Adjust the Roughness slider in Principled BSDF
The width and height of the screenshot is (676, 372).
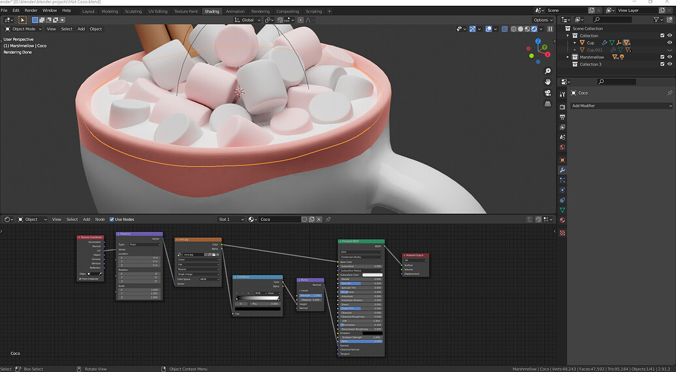pos(361,292)
